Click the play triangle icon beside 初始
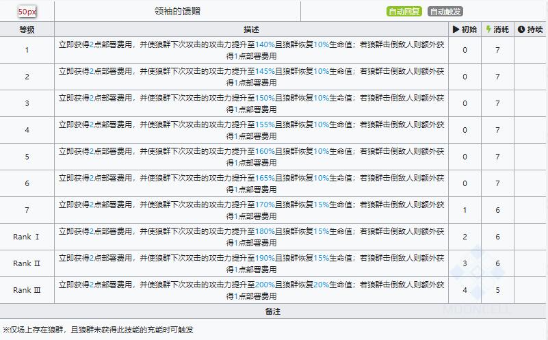 click(456, 29)
